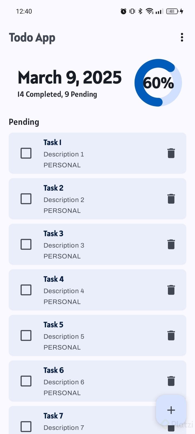
Task: Toggle Task 4 checkbox
Action: point(26,290)
